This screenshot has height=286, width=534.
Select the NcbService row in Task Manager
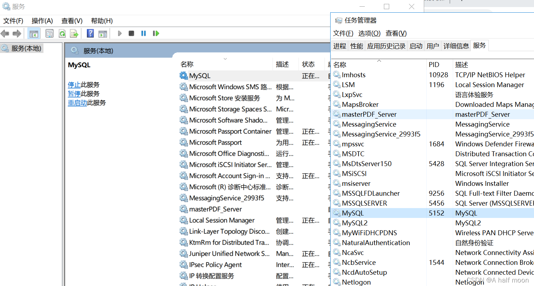click(433, 262)
